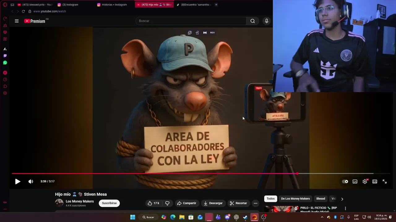Open the Aria AI sidebar icon
This screenshot has height=222, width=396.
coord(5,49)
